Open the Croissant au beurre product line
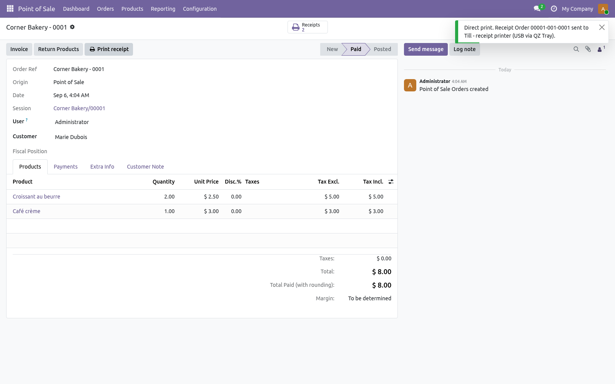 (37, 197)
